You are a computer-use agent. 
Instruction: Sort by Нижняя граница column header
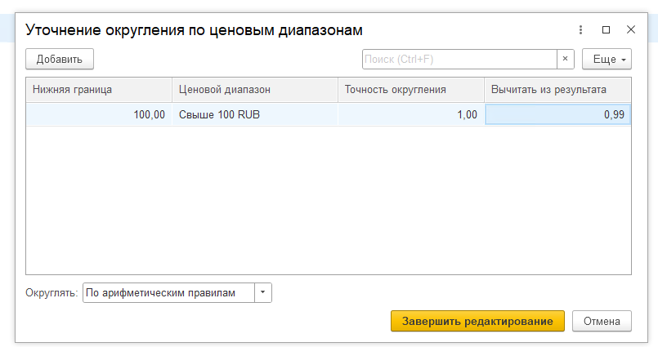[99, 90]
